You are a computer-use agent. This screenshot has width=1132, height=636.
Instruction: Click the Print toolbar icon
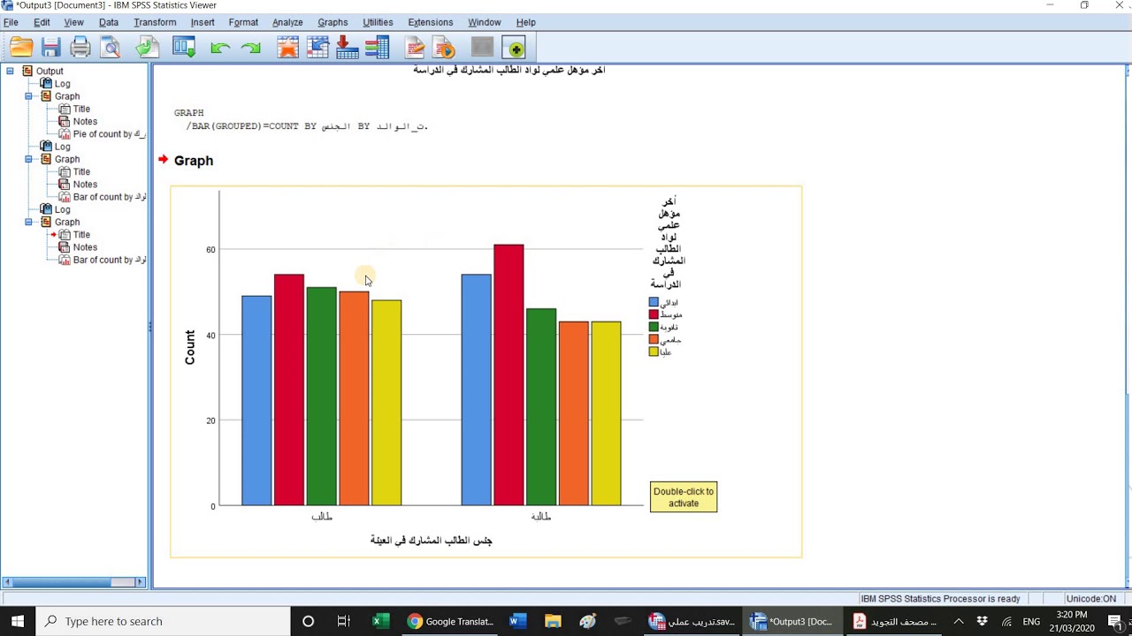click(80, 48)
